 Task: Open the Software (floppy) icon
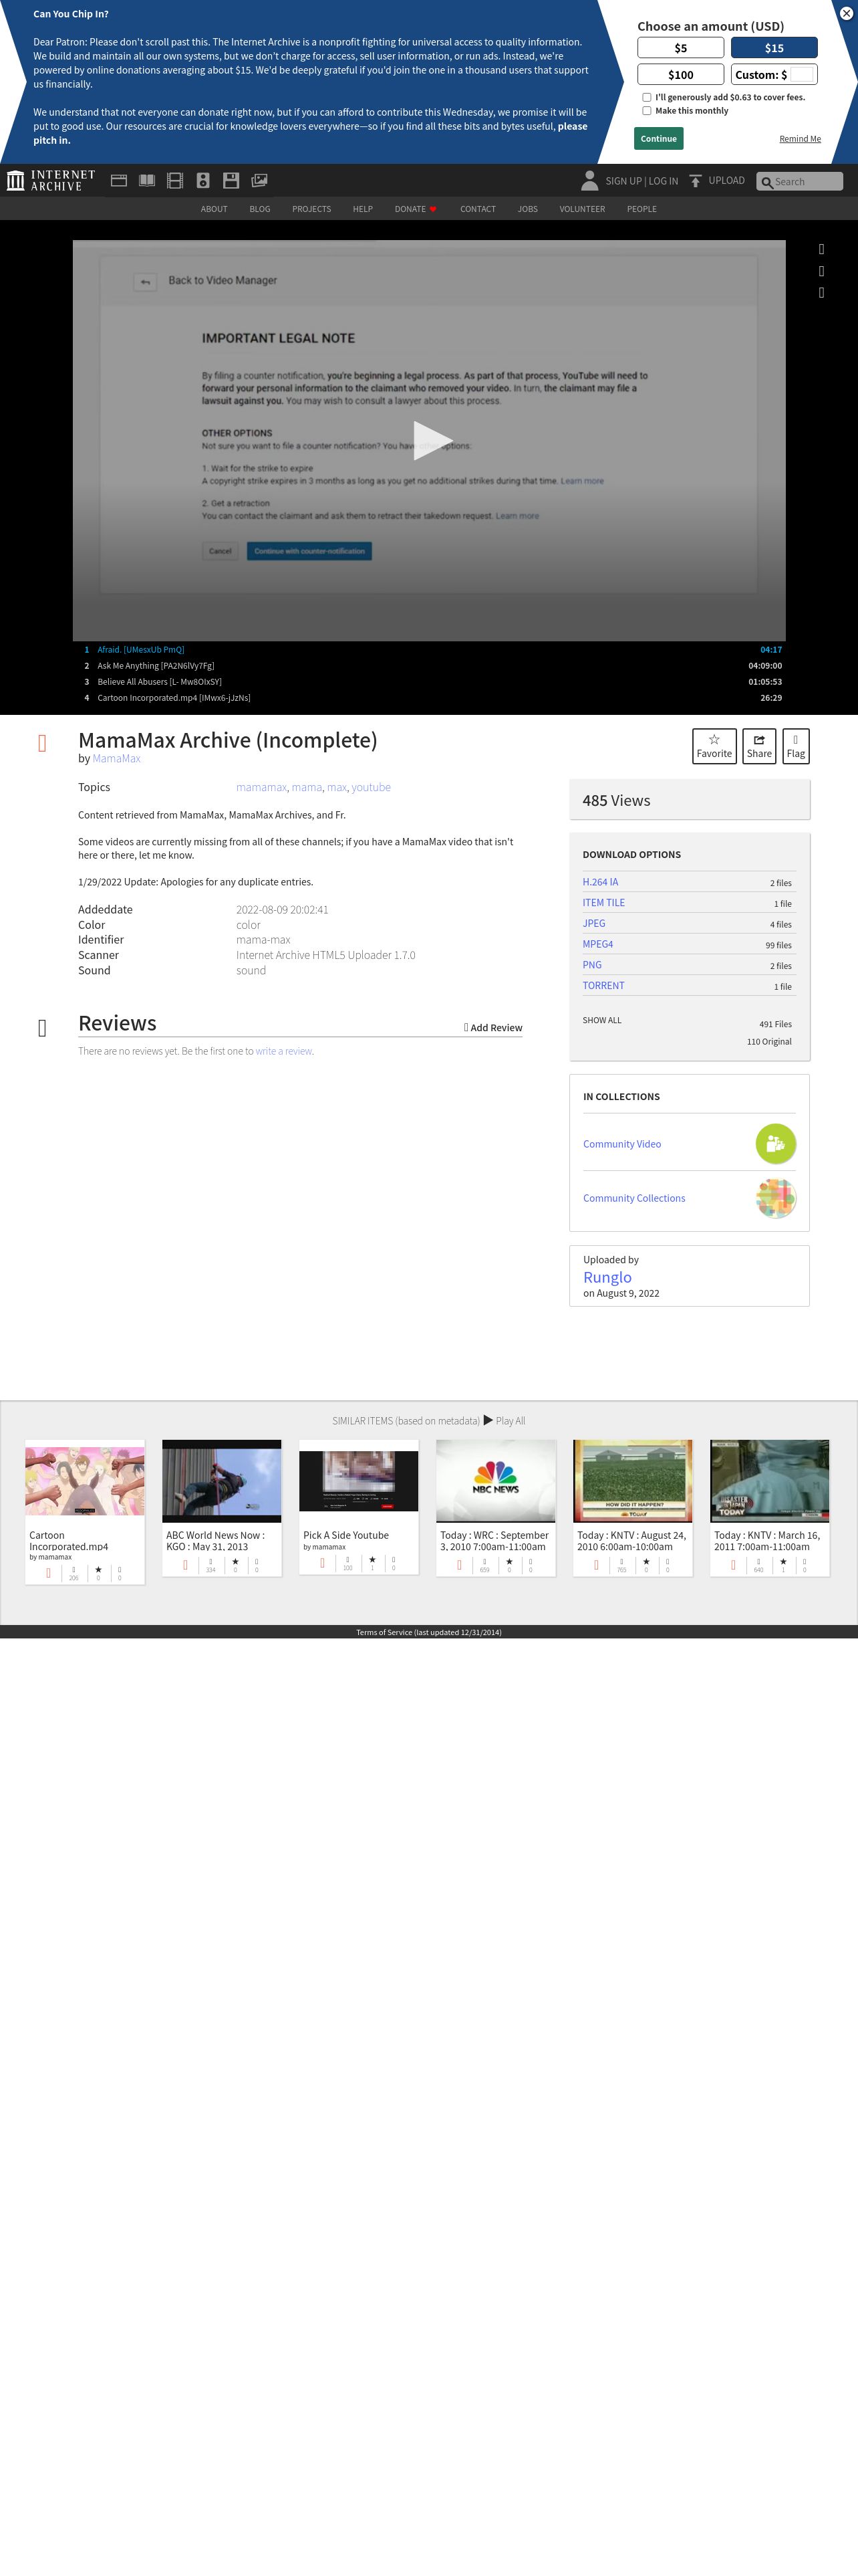point(231,181)
